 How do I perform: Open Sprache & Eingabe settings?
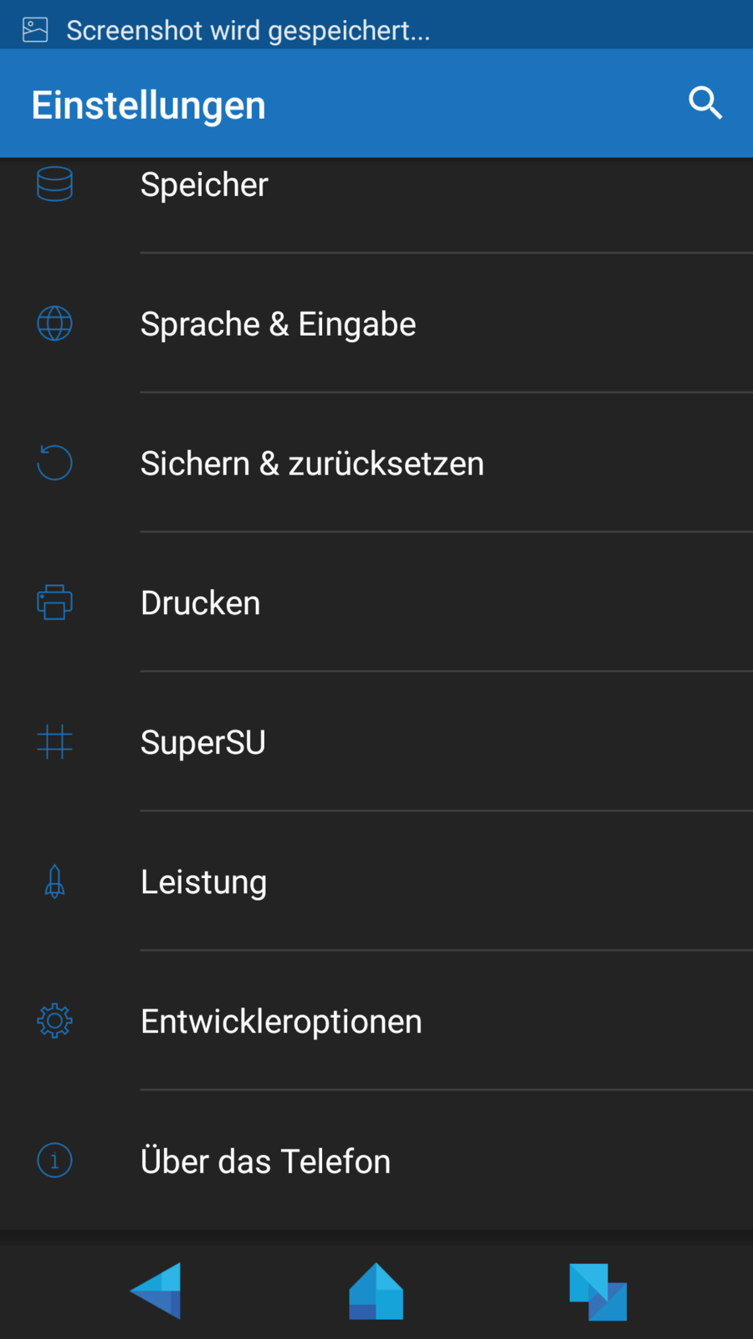(278, 324)
